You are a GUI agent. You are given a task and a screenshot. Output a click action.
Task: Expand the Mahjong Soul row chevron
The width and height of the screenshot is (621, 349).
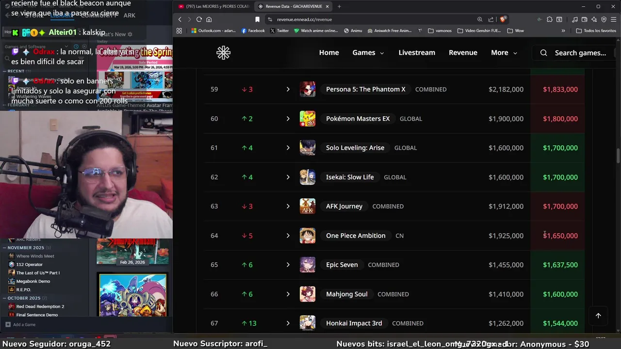288,294
